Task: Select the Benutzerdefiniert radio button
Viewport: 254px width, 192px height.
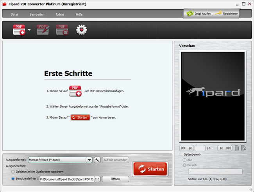Action: click(x=13, y=179)
